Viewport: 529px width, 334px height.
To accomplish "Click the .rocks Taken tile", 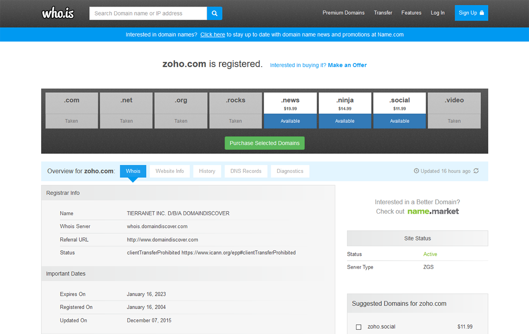I will pos(236,110).
